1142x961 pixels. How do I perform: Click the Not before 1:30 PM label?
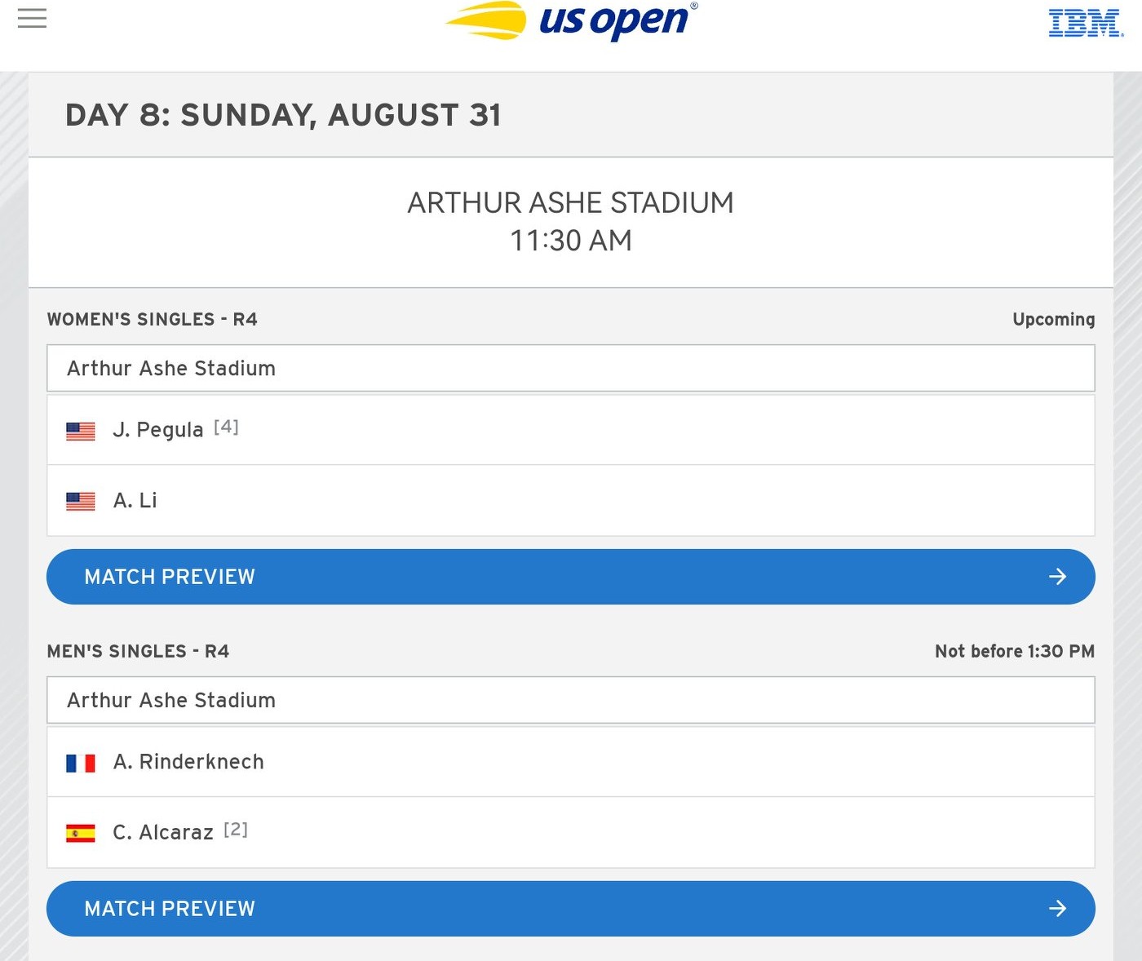click(1015, 651)
